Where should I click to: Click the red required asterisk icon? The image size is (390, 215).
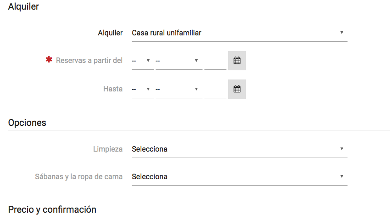click(x=49, y=59)
